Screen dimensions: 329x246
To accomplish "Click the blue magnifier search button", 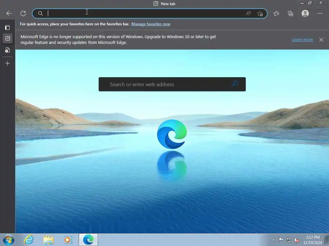I will click(x=235, y=84).
